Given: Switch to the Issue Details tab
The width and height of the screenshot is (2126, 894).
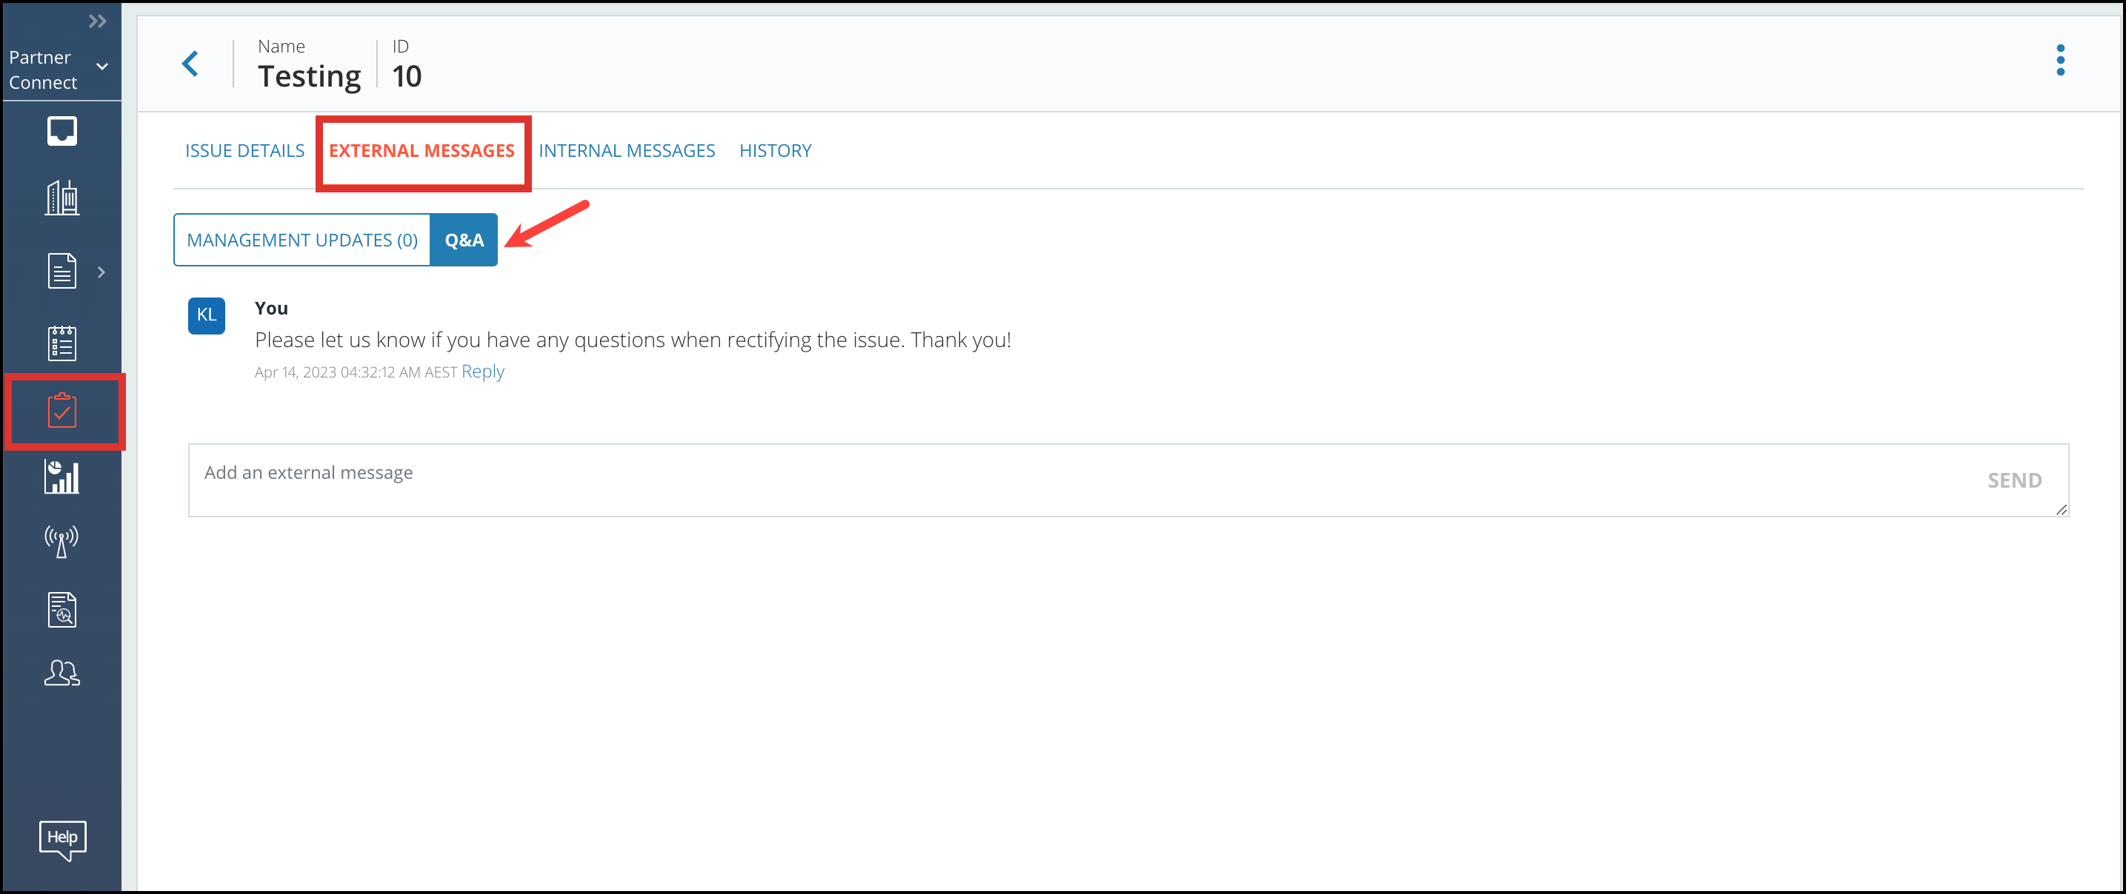Looking at the screenshot, I should [244, 151].
